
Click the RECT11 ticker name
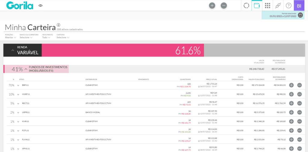26,103
